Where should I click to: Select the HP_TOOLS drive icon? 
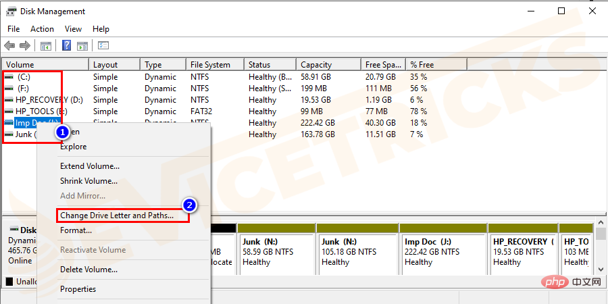point(9,111)
